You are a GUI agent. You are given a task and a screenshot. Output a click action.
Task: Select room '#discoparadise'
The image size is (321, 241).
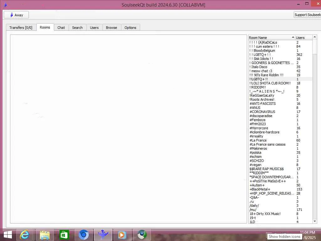pos(280,116)
